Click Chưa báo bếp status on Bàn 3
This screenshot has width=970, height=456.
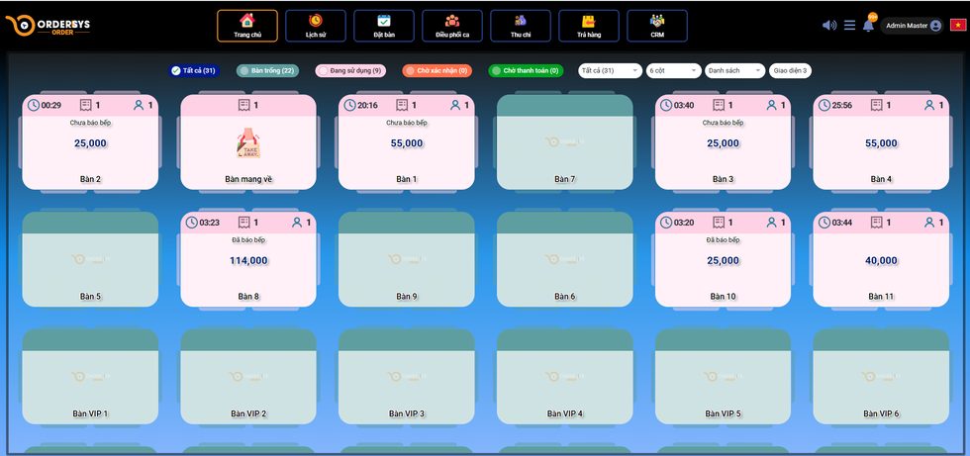pyautogui.click(x=724, y=123)
